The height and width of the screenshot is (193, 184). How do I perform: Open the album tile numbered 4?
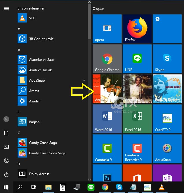[137, 89]
